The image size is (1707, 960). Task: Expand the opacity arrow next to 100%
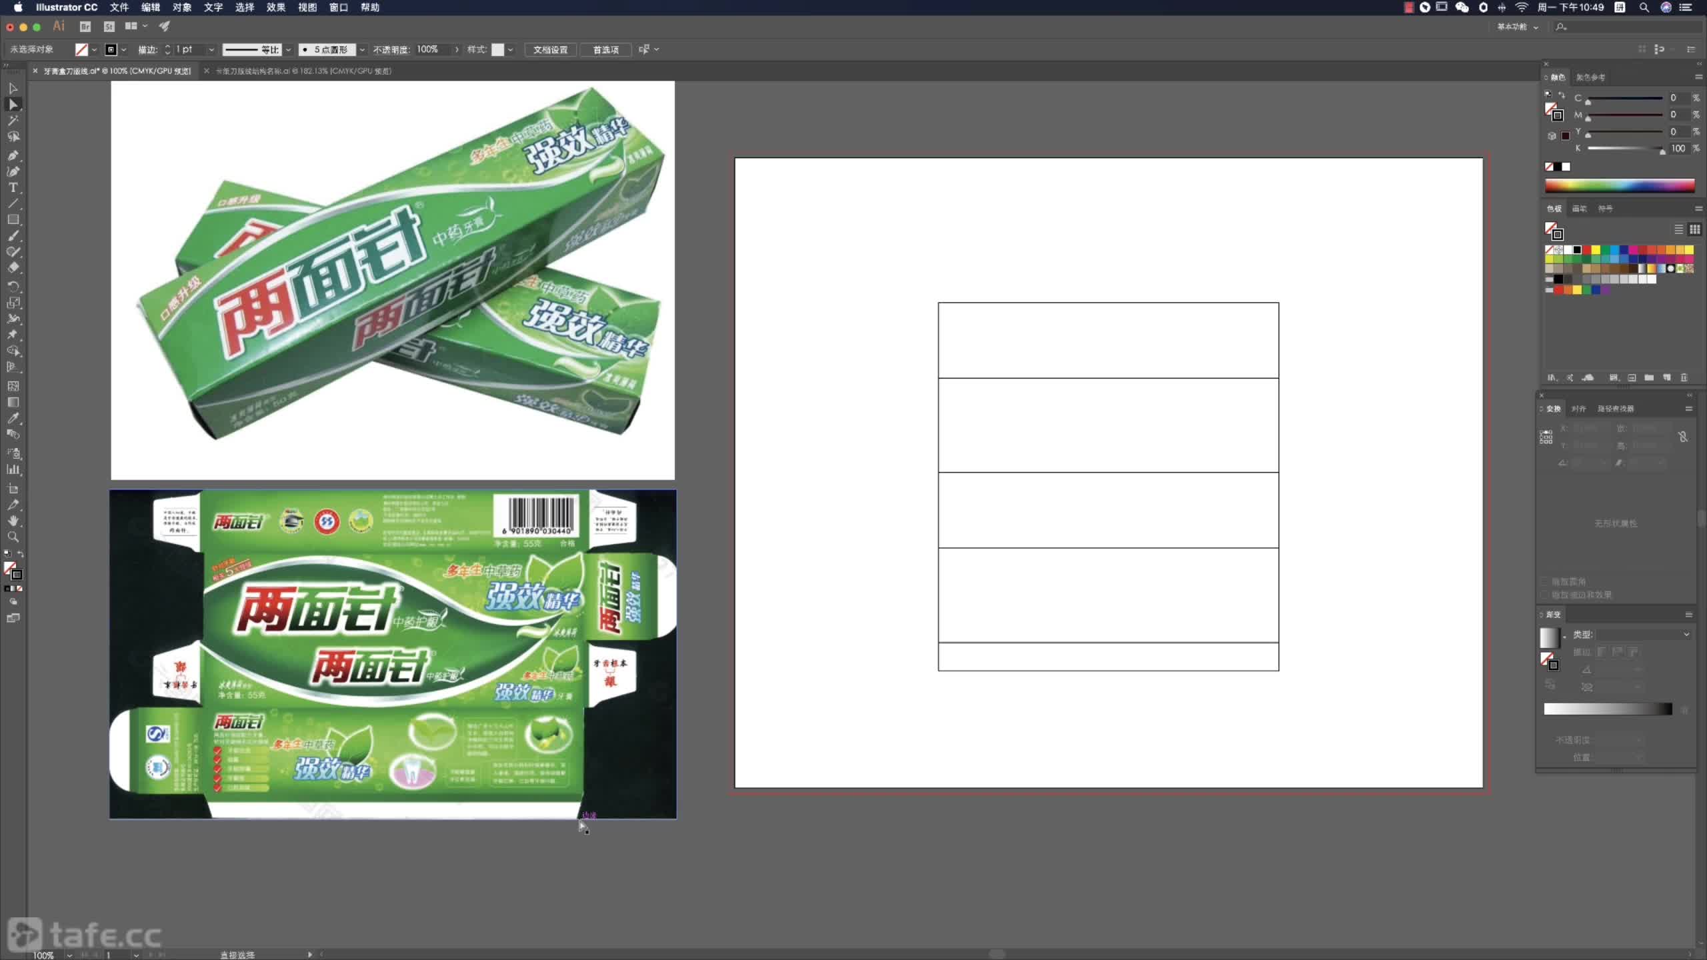point(457,49)
